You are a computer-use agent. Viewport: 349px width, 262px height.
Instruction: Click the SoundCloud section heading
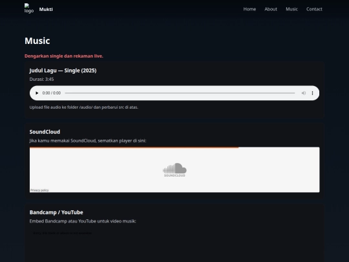click(x=45, y=132)
